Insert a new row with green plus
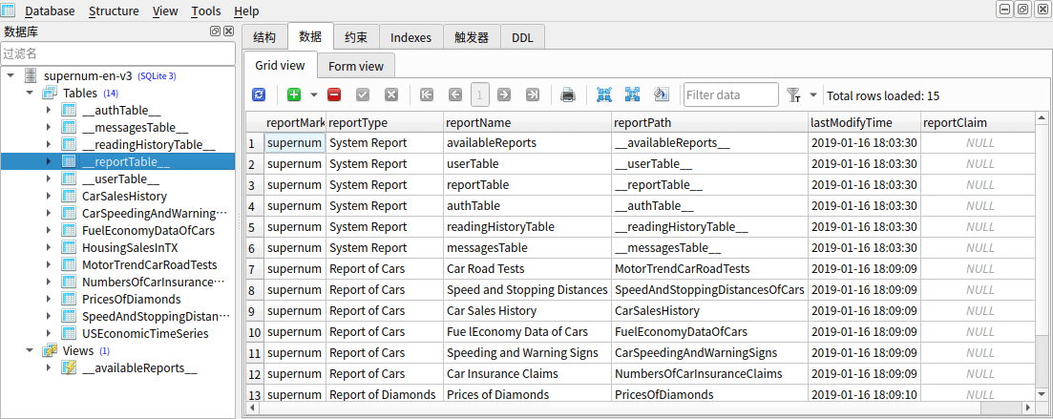The width and height of the screenshot is (1053, 419). click(293, 95)
